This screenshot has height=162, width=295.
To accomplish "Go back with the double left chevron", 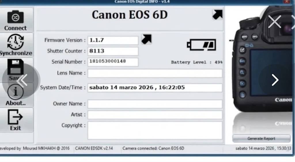I will (22, 80).
